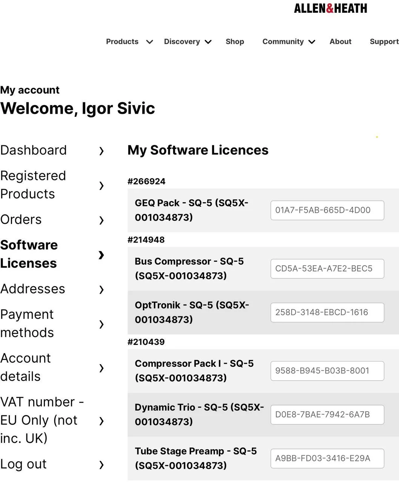Open the Products menu
This screenshot has width=399, height=482.
click(x=122, y=41)
